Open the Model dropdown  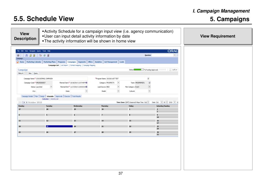[x=118, y=91]
